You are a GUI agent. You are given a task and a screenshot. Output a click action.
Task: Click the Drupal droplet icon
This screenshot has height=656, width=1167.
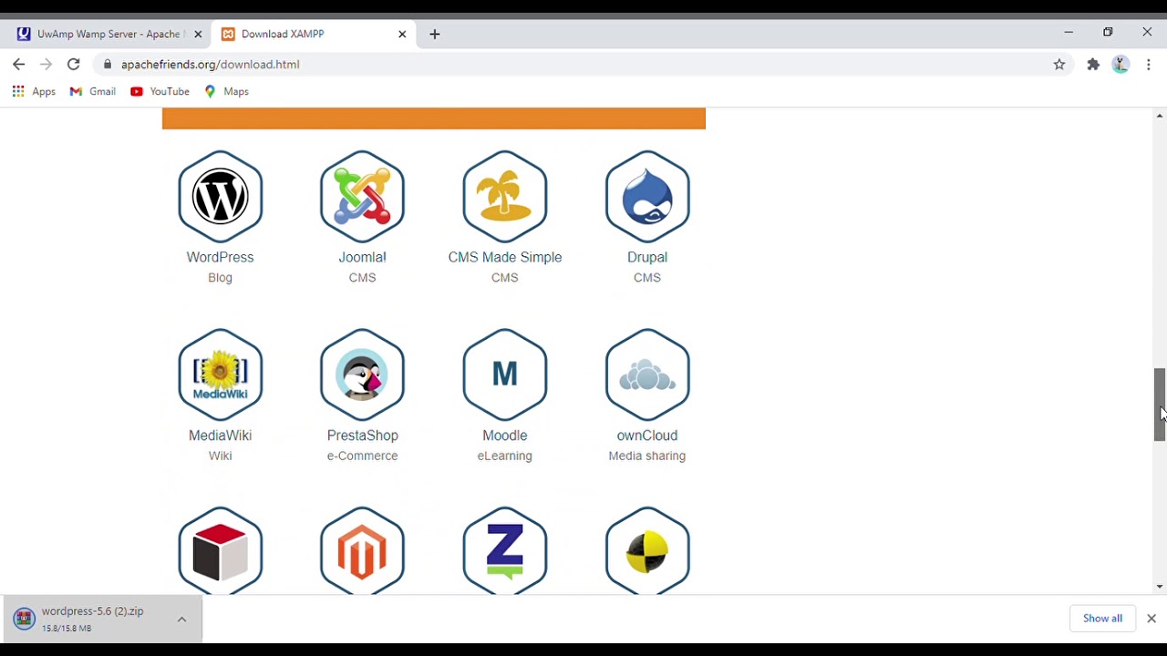[646, 197]
